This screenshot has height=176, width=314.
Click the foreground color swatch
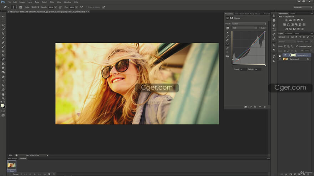(x=2, y=105)
